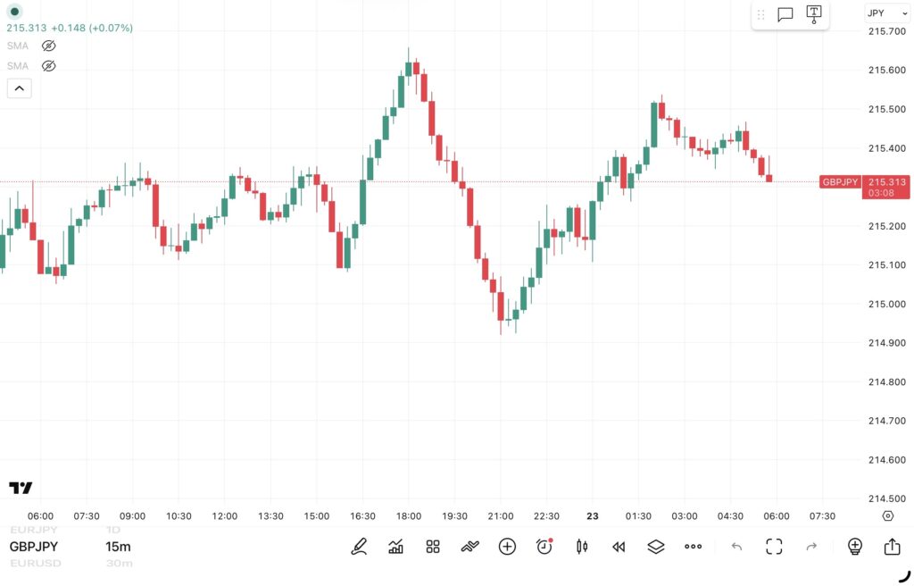Open the text note tool icon

[814, 14]
